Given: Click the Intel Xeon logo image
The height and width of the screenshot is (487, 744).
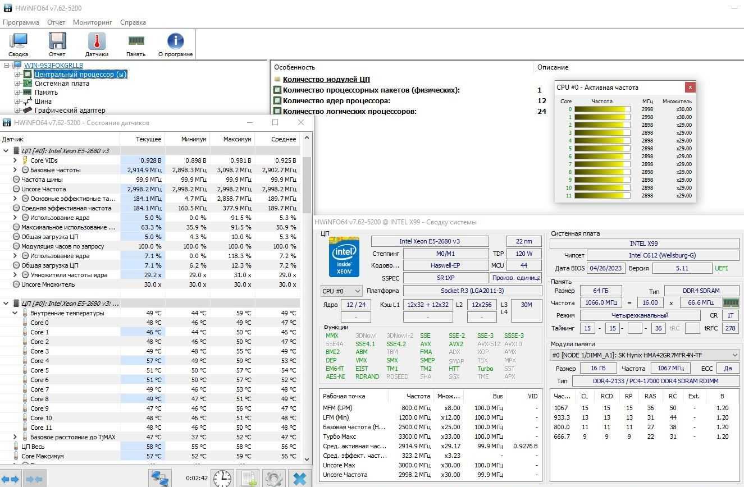Looking at the screenshot, I should [344, 256].
